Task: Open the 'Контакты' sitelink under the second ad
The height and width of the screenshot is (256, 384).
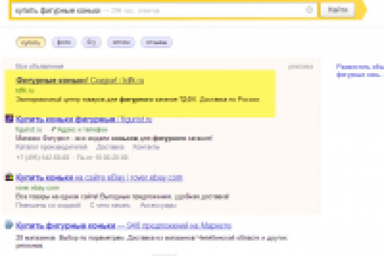Action: [146, 147]
